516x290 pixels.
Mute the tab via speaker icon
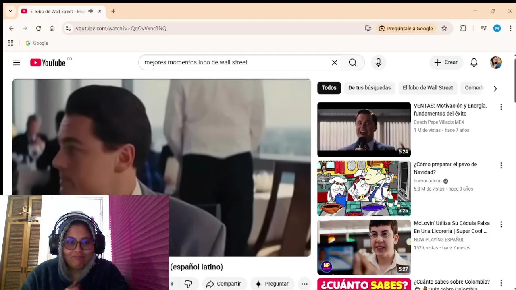90,11
